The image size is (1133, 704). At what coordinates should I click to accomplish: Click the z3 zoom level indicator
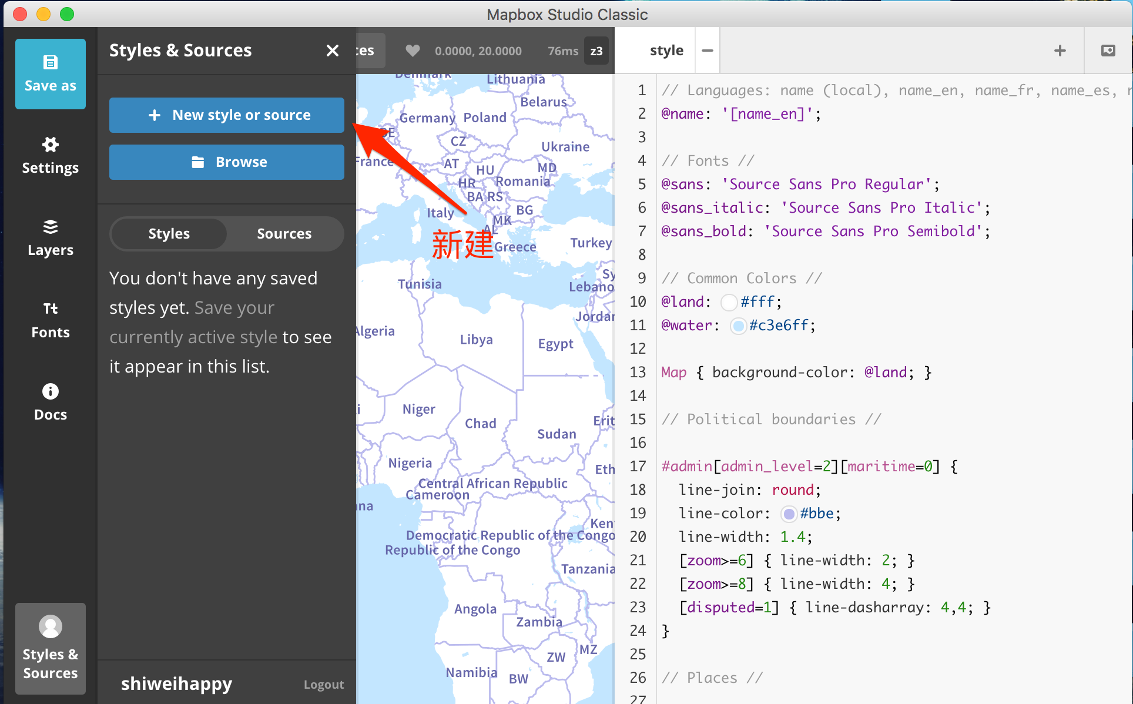[x=596, y=51]
